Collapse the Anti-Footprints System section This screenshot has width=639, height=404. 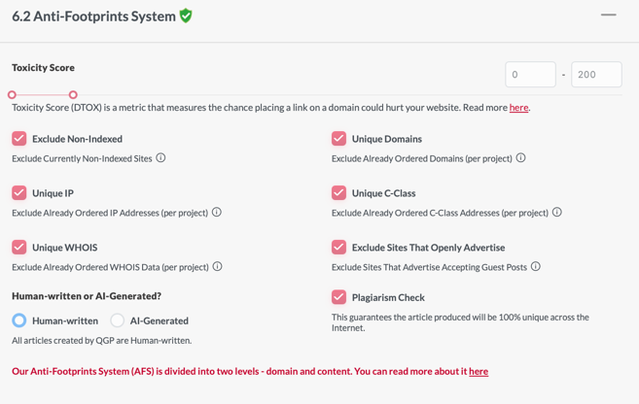pos(609,16)
